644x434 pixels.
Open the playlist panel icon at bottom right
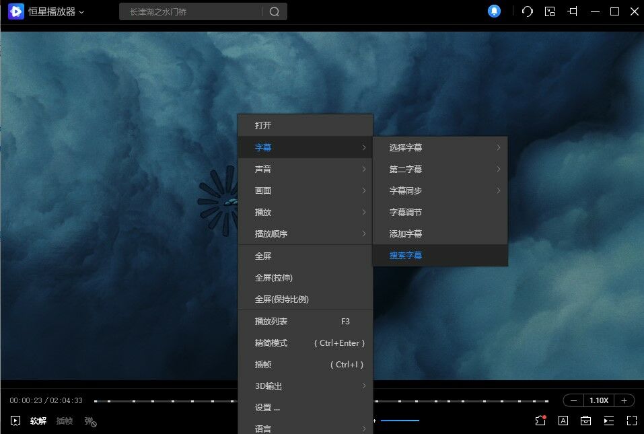[608, 421]
